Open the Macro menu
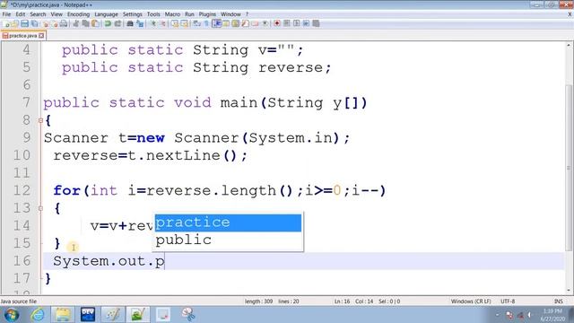574x323 pixels. click(x=172, y=14)
